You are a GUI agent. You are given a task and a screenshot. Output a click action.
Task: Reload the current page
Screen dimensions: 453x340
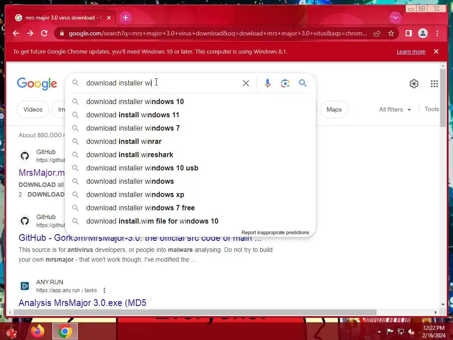pyautogui.click(x=44, y=33)
